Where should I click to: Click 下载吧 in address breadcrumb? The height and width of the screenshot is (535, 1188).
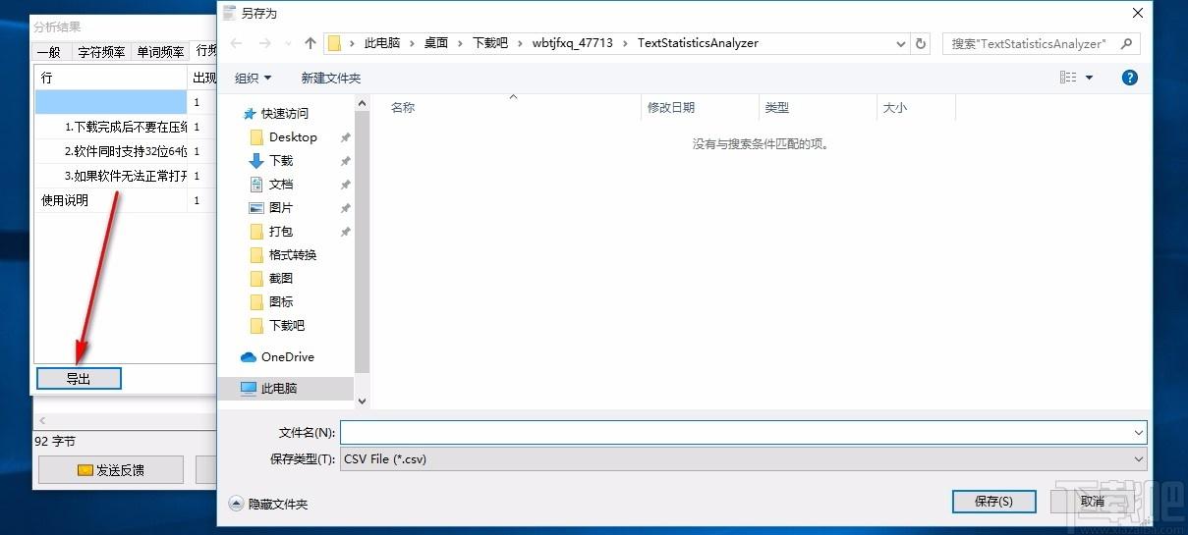click(490, 43)
